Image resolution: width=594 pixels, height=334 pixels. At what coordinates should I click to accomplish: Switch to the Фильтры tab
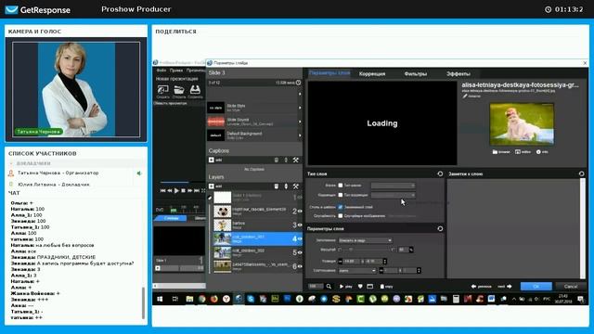tap(415, 74)
